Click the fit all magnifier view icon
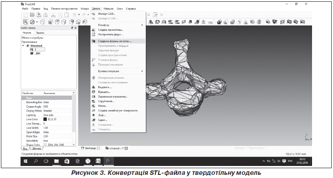 coord(25,22)
